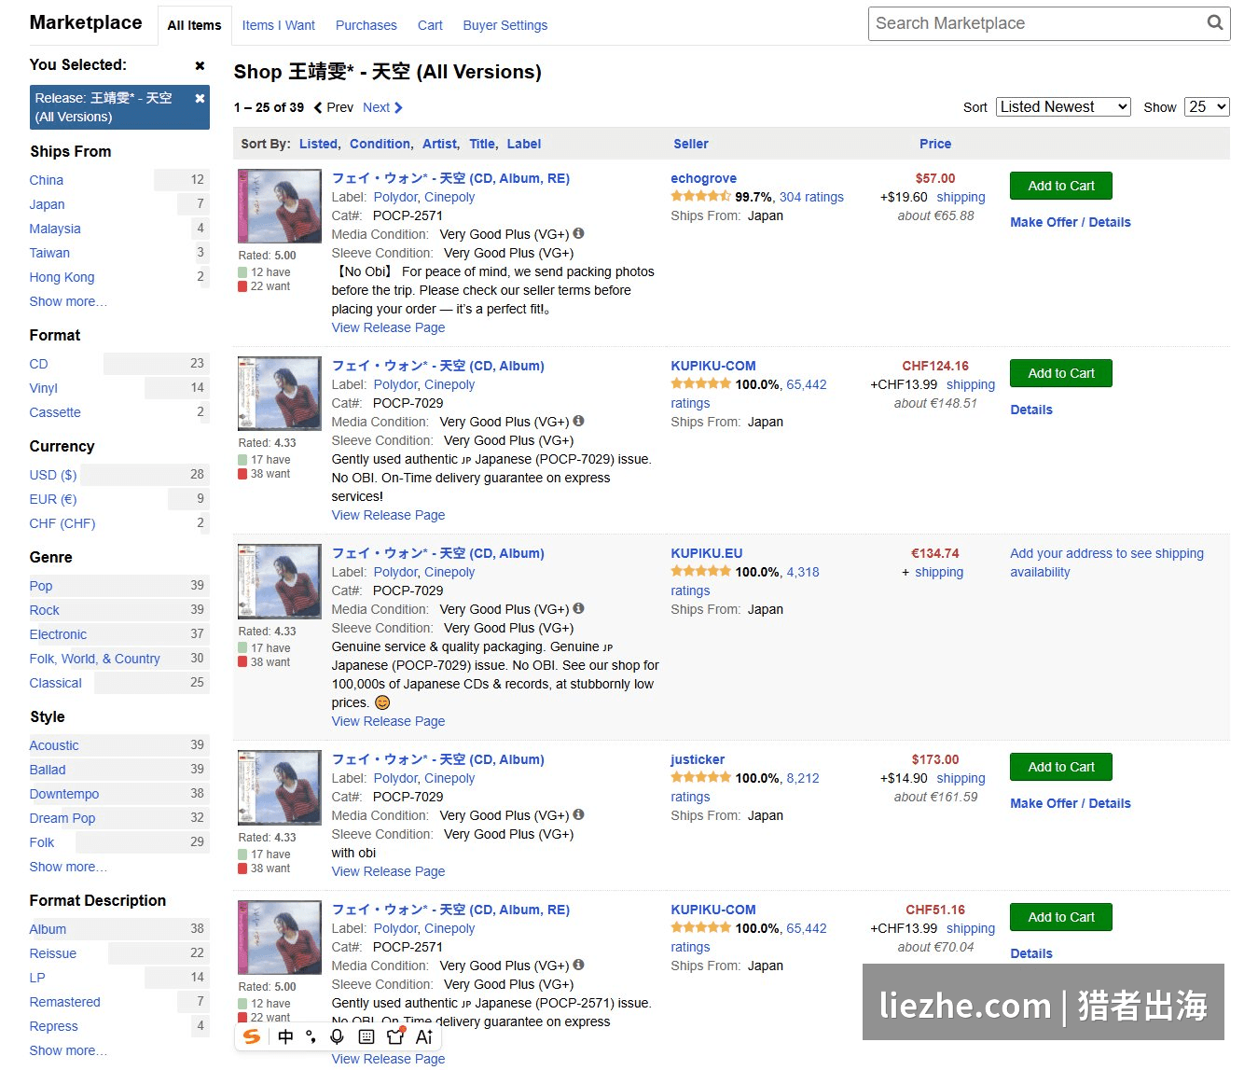
Task: Open the soft keyboard icon in IME bar
Action: 366,1036
